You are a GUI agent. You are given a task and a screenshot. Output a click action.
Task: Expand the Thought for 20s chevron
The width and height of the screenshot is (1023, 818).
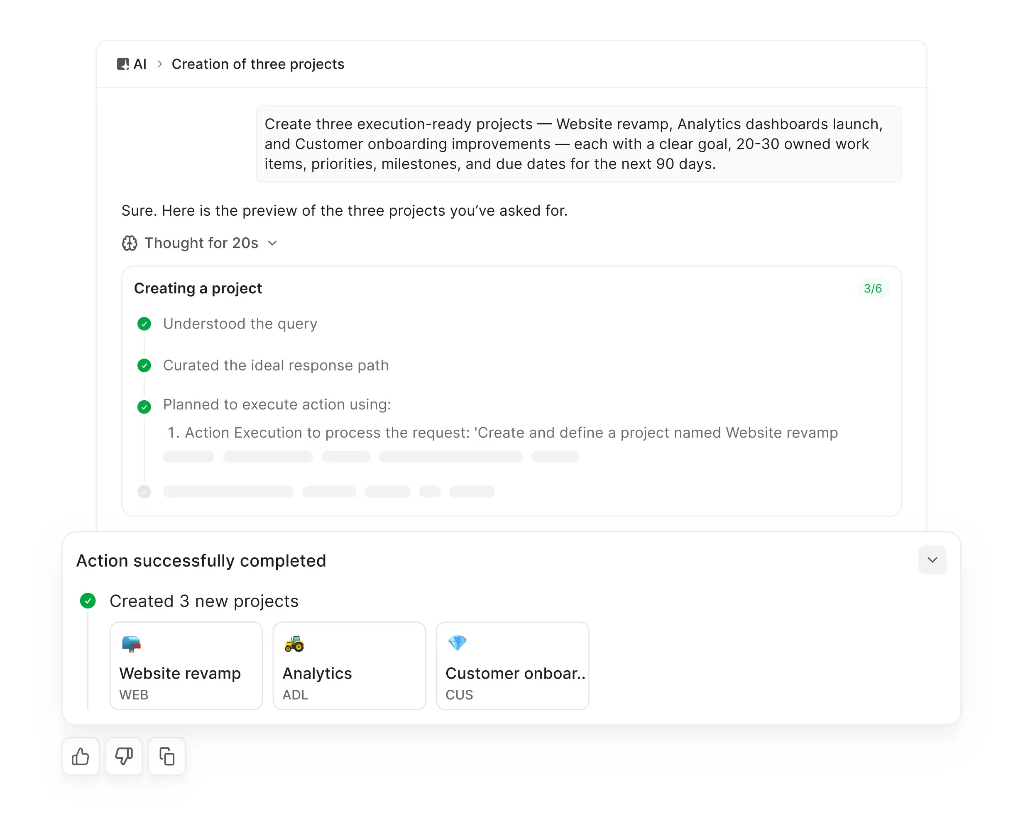272,243
